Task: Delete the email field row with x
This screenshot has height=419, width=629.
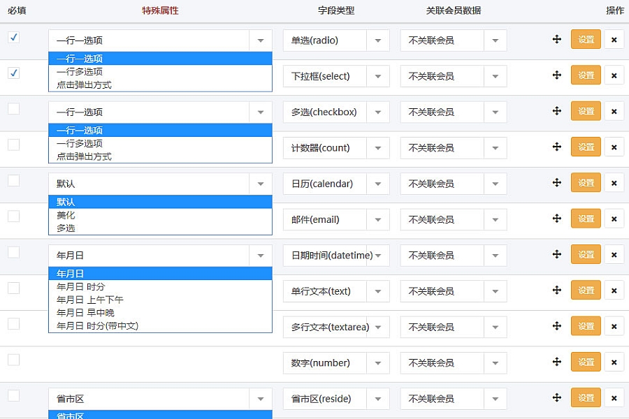Action: pyautogui.click(x=614, y=219)
